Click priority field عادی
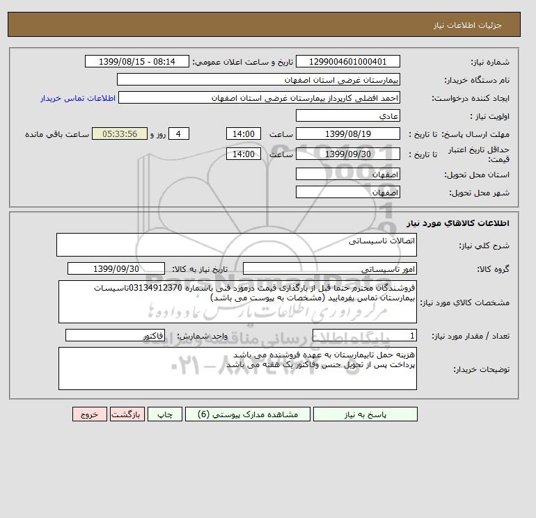The height and width of the screenshot is (518, 536). (x=347, y=115)
